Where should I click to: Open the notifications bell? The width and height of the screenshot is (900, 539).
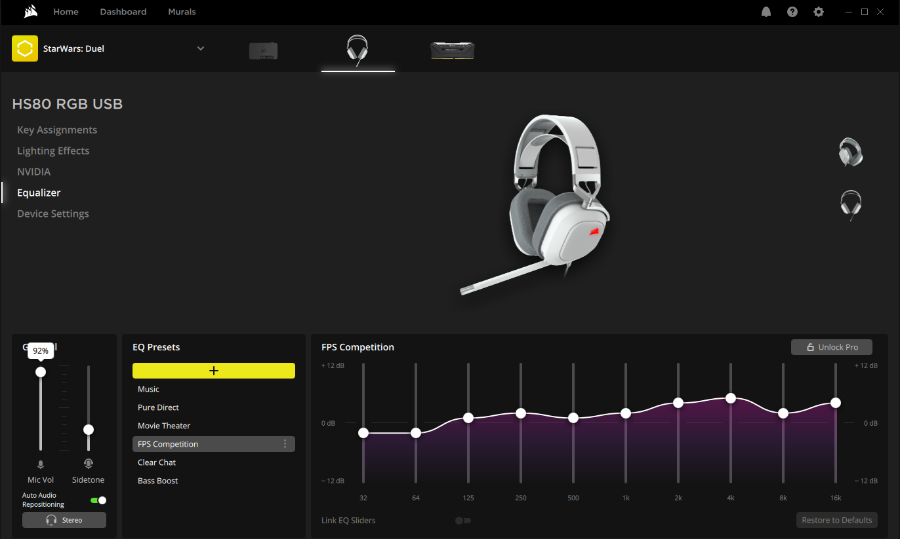(766, 12)
